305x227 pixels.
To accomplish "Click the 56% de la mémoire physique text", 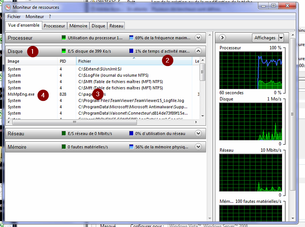I will [x=162, y=147].
